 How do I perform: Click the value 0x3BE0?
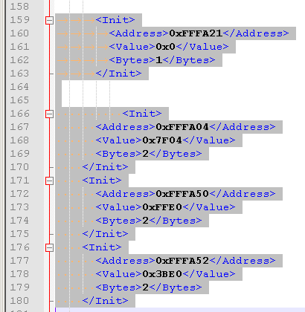(x=162, y=274)
